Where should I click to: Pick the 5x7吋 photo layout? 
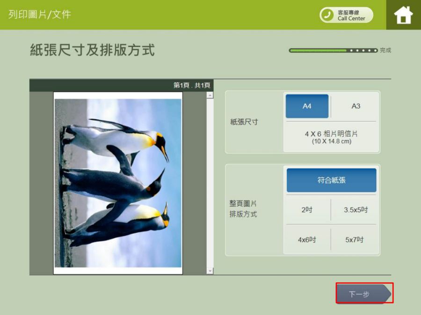355,240
